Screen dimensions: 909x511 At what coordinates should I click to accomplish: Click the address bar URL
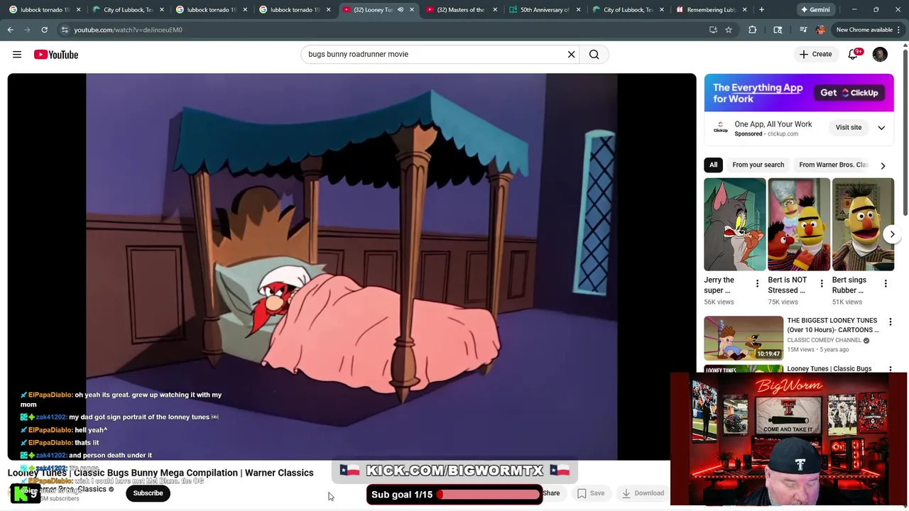coord(129,30)
